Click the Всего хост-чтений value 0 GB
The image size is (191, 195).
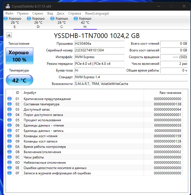click(x=174, y=44)
